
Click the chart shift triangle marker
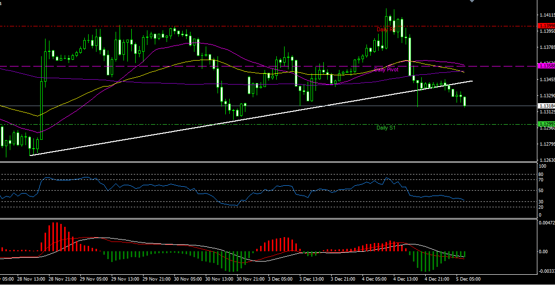tap(471, 1)
